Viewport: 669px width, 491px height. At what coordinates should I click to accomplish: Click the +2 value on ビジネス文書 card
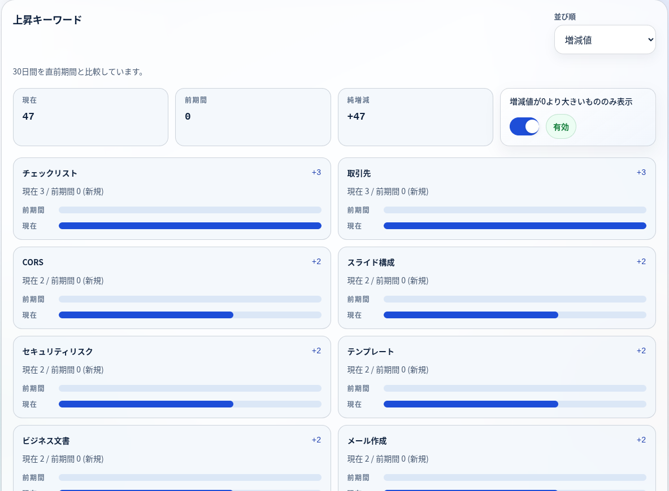click(x=316, y=440)
